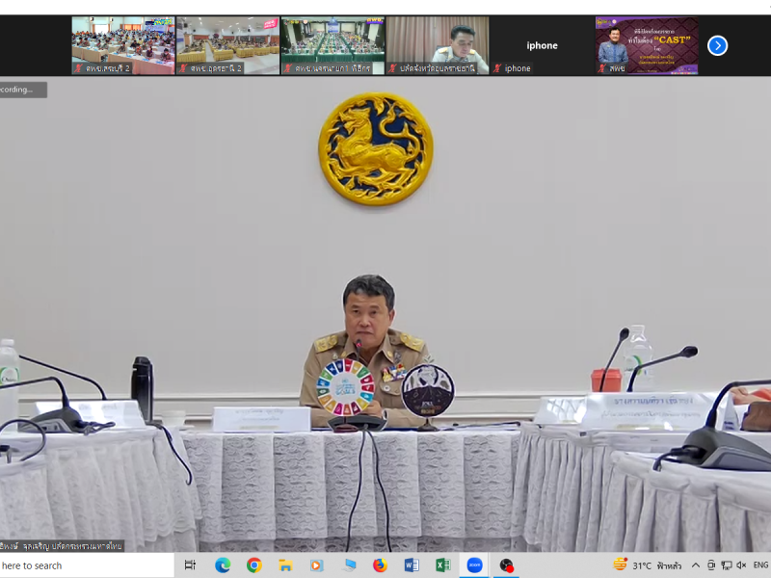
Task: Select the CAST presentation participant thumbnail
Action: click(x=646, y=45)
